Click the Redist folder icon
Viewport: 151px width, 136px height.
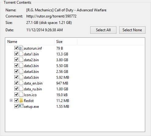point(21,100)
